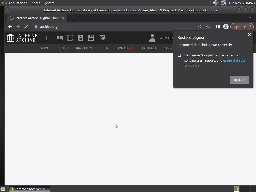Open the Software floppy disk icon
Viewport: 256px width, 192px height.
coord(91,38)
